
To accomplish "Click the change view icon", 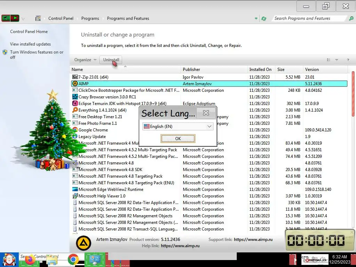I will (328, 60).
